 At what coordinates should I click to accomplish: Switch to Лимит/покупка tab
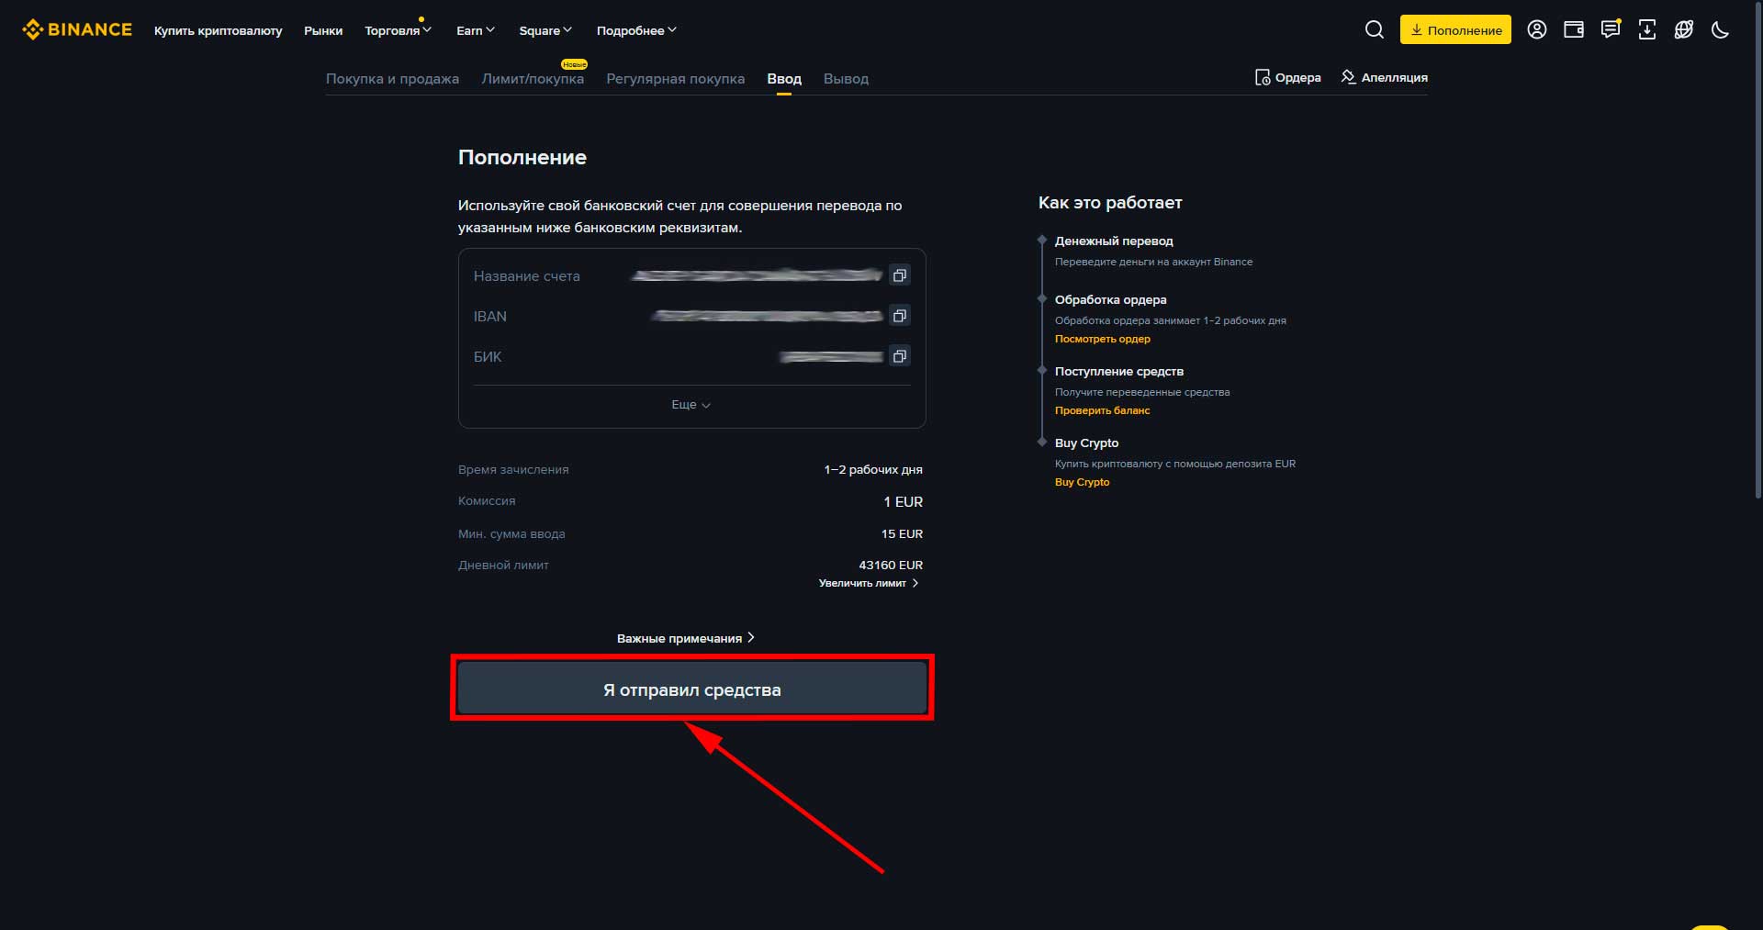click(533, 79)
